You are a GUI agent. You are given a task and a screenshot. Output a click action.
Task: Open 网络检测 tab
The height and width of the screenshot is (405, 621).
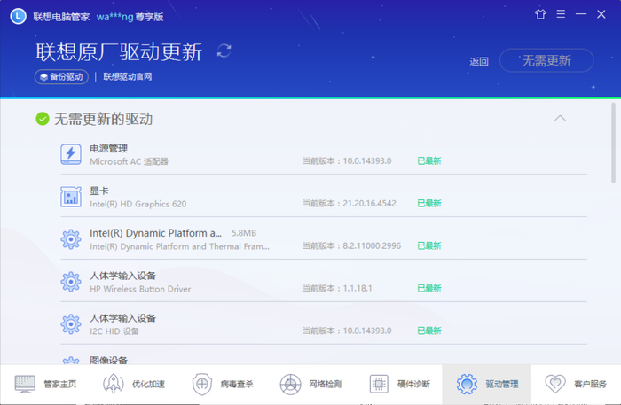310,385
